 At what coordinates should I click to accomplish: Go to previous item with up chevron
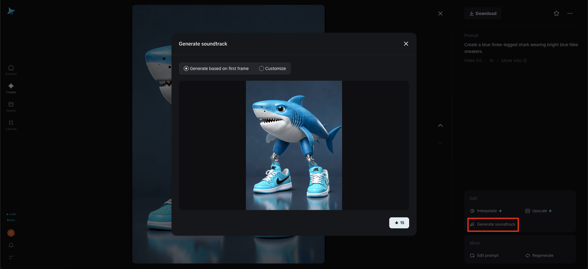(x=440, y=126)
